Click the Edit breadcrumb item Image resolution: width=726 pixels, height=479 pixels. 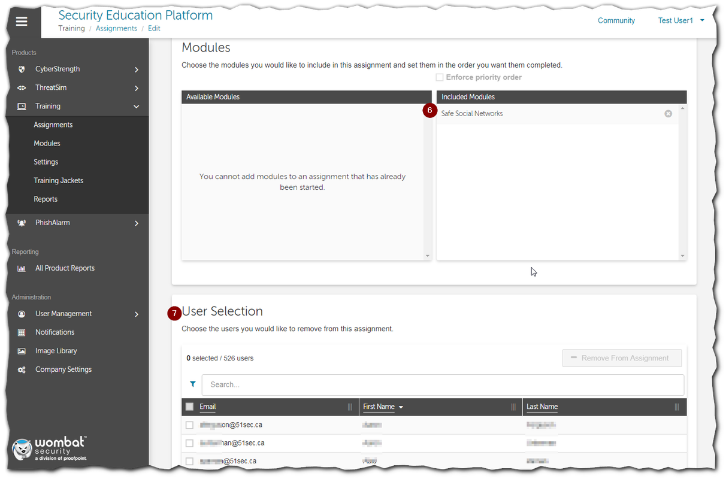point(154,29)
